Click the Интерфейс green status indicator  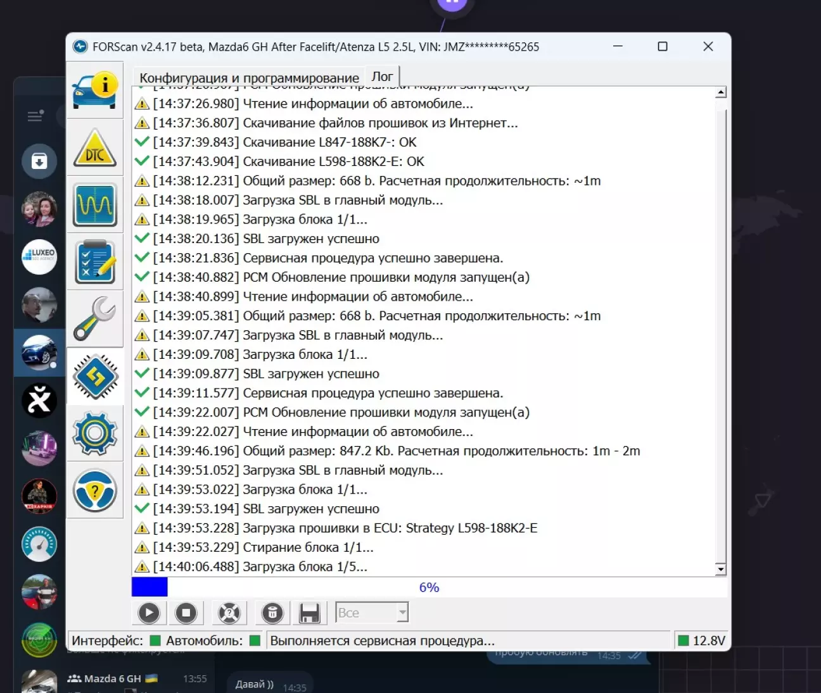pyautogui.click(x=155, y=640)
